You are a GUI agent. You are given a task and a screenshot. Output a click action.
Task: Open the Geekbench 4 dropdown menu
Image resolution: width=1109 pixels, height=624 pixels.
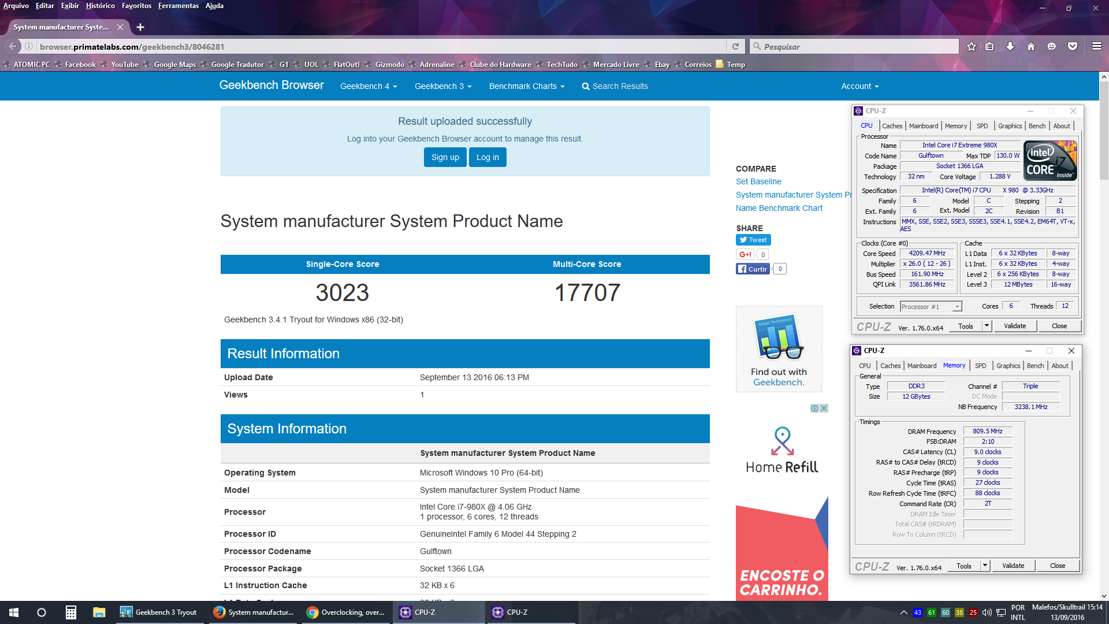coord(369,86)
